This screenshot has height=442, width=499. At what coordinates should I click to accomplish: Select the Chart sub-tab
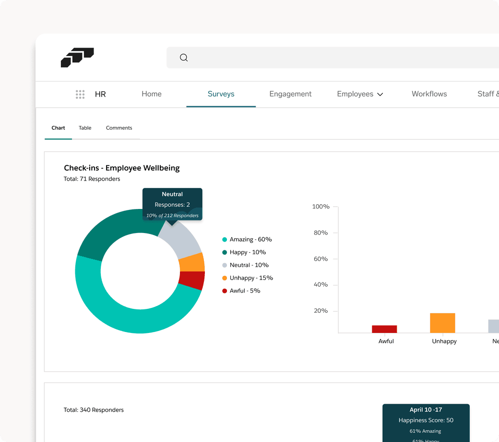pyautogui.click(x=58, y=128)
